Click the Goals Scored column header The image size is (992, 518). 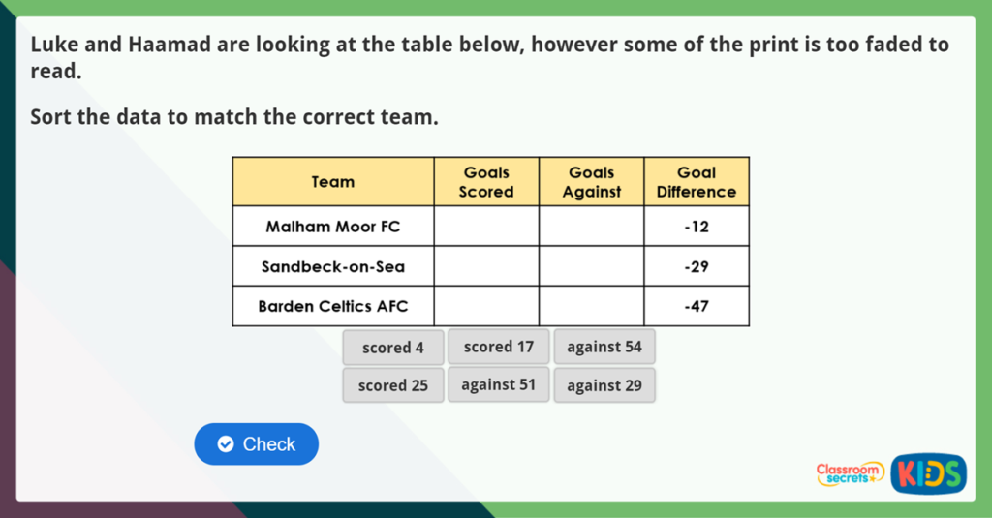click(486, 182)
